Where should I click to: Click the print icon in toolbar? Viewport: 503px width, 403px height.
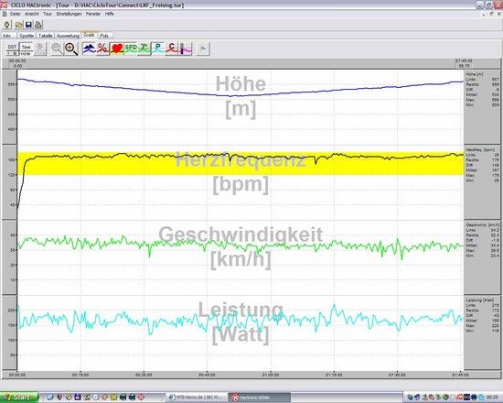[x=38, y=25]
